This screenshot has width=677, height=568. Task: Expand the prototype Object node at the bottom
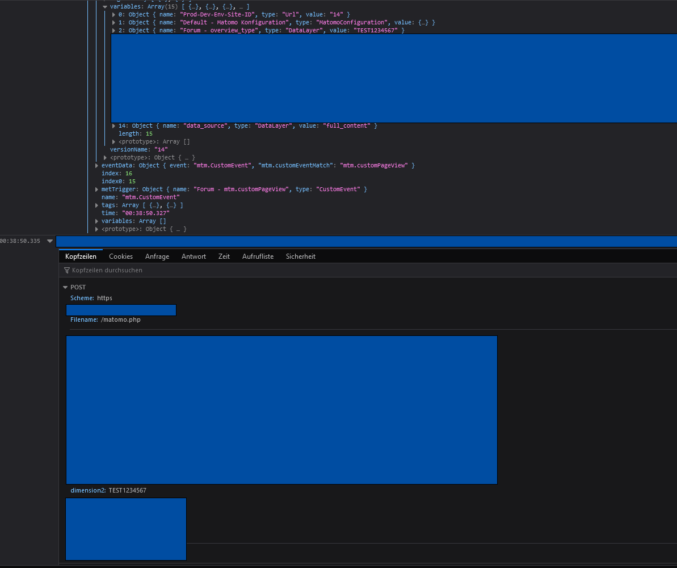pyautogui.click(x=96, y=229)
